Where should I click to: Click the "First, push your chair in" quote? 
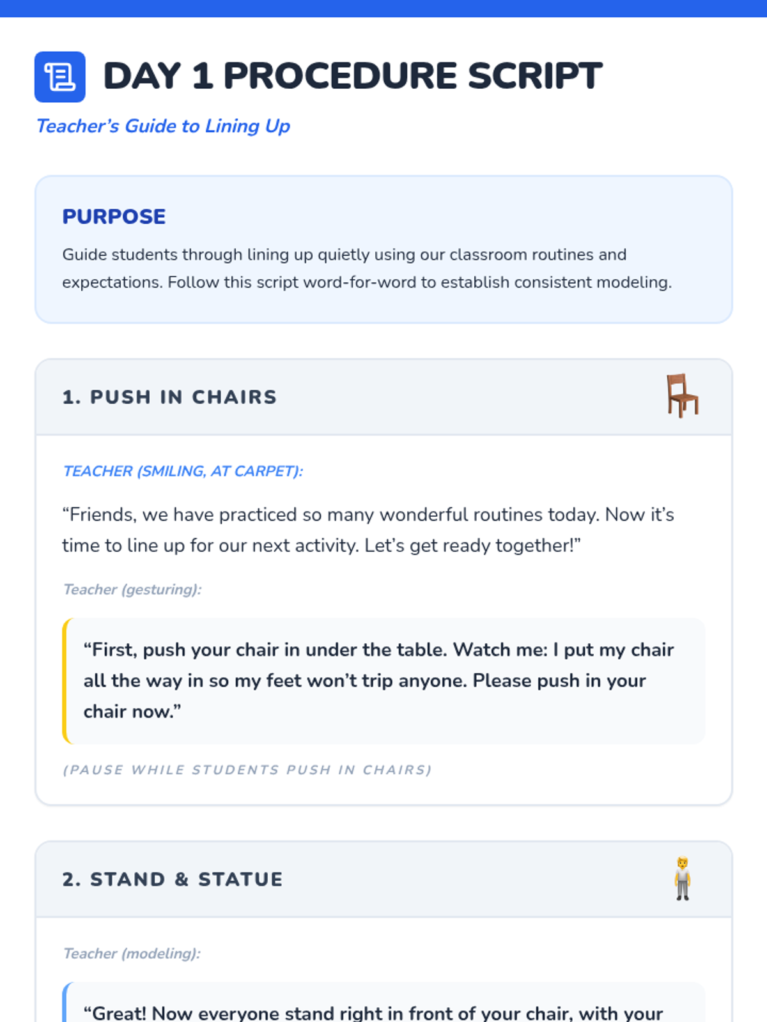[x=378, y=680]
